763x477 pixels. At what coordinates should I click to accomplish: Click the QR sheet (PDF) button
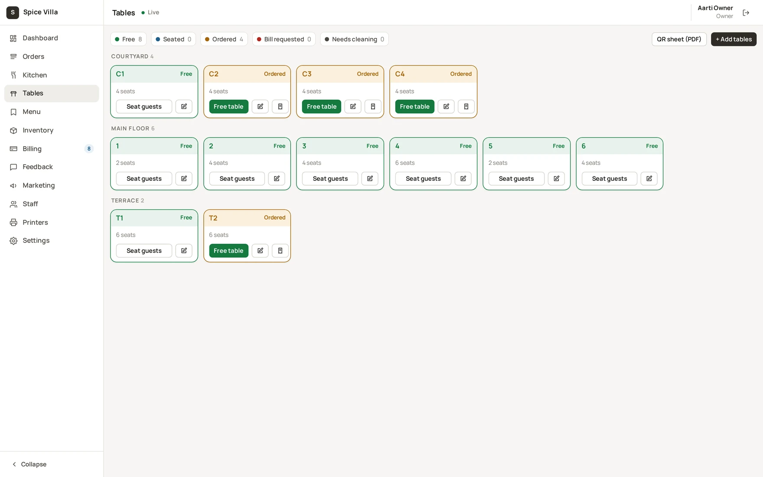coord(679,39)
